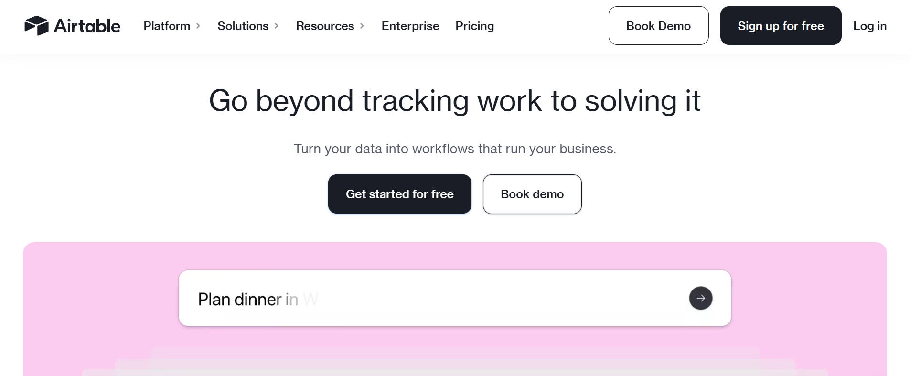Open the Platform navigation menu
This screenshot has height=376, width=910.
tap(166, 26)
